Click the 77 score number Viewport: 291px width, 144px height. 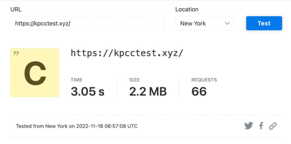pos(16,54)
